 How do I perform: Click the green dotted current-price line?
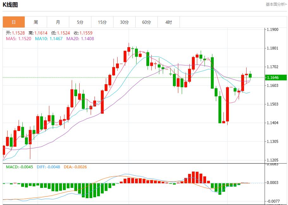pyautogui.click(x=126, y=77)
